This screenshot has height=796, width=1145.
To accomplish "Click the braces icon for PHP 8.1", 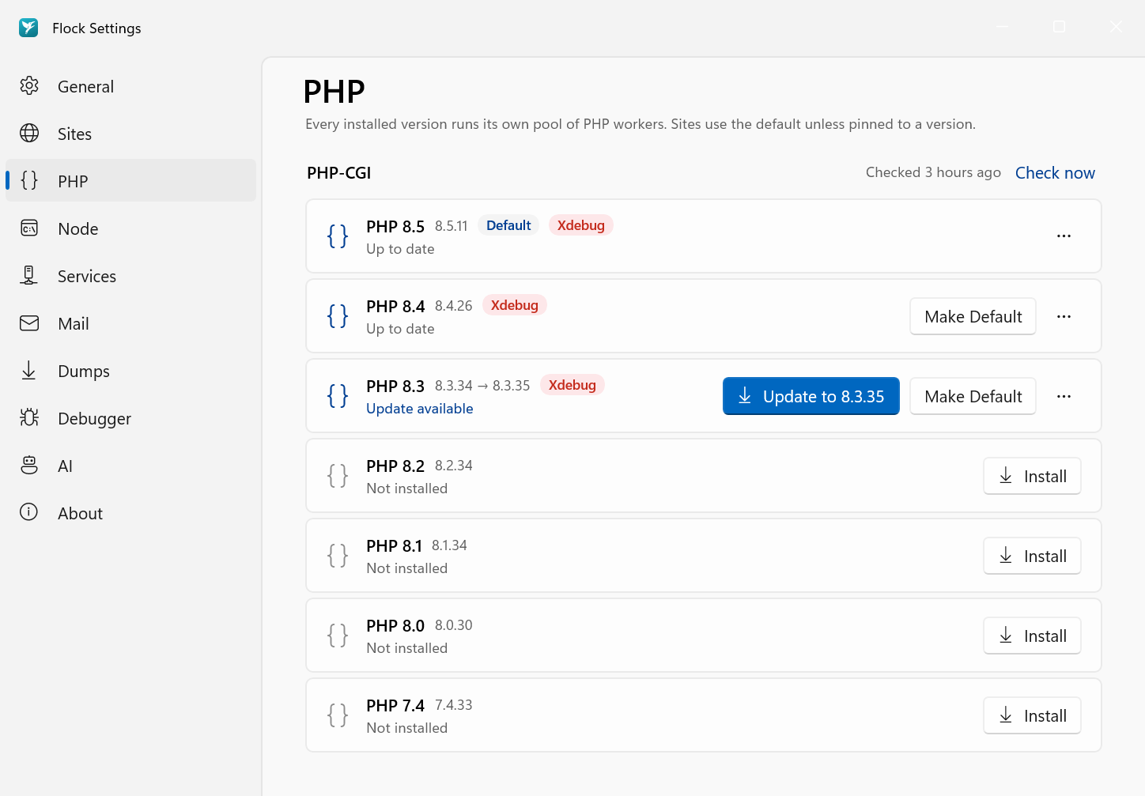I will click(338, 556).
